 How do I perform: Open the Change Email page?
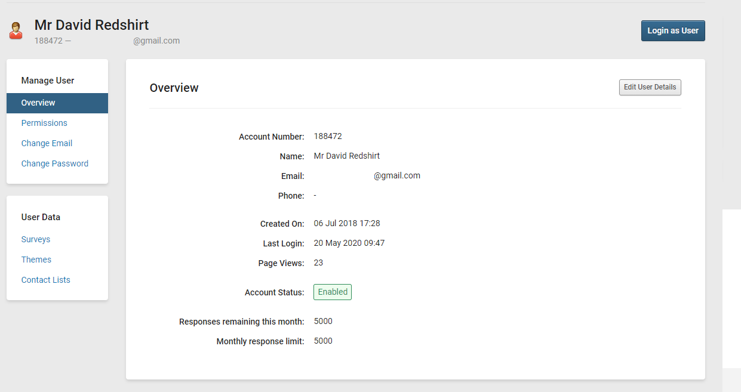[47, 143]
